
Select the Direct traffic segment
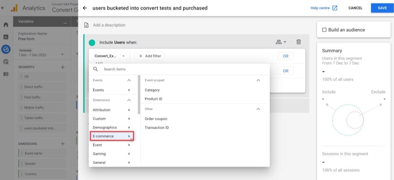pyautogui.click(x=42, y=87)
